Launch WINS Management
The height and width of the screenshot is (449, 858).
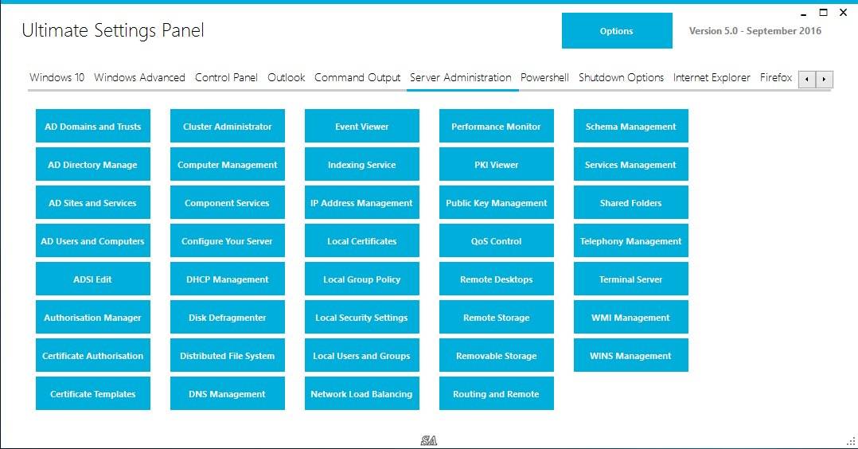tap(631, 355)
